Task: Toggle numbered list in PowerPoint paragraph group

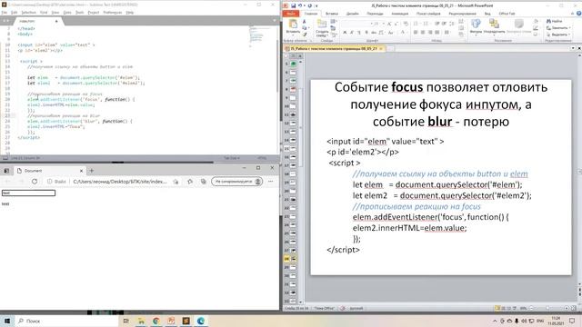Action: (x=426, y=24)
